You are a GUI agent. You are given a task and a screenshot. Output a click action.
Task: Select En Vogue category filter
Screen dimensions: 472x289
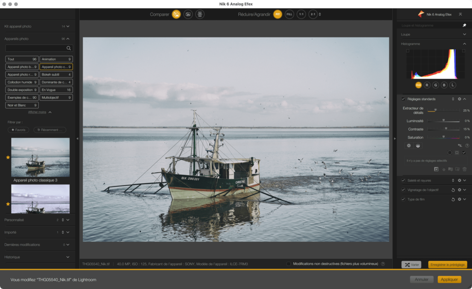[x=56, y=90]
